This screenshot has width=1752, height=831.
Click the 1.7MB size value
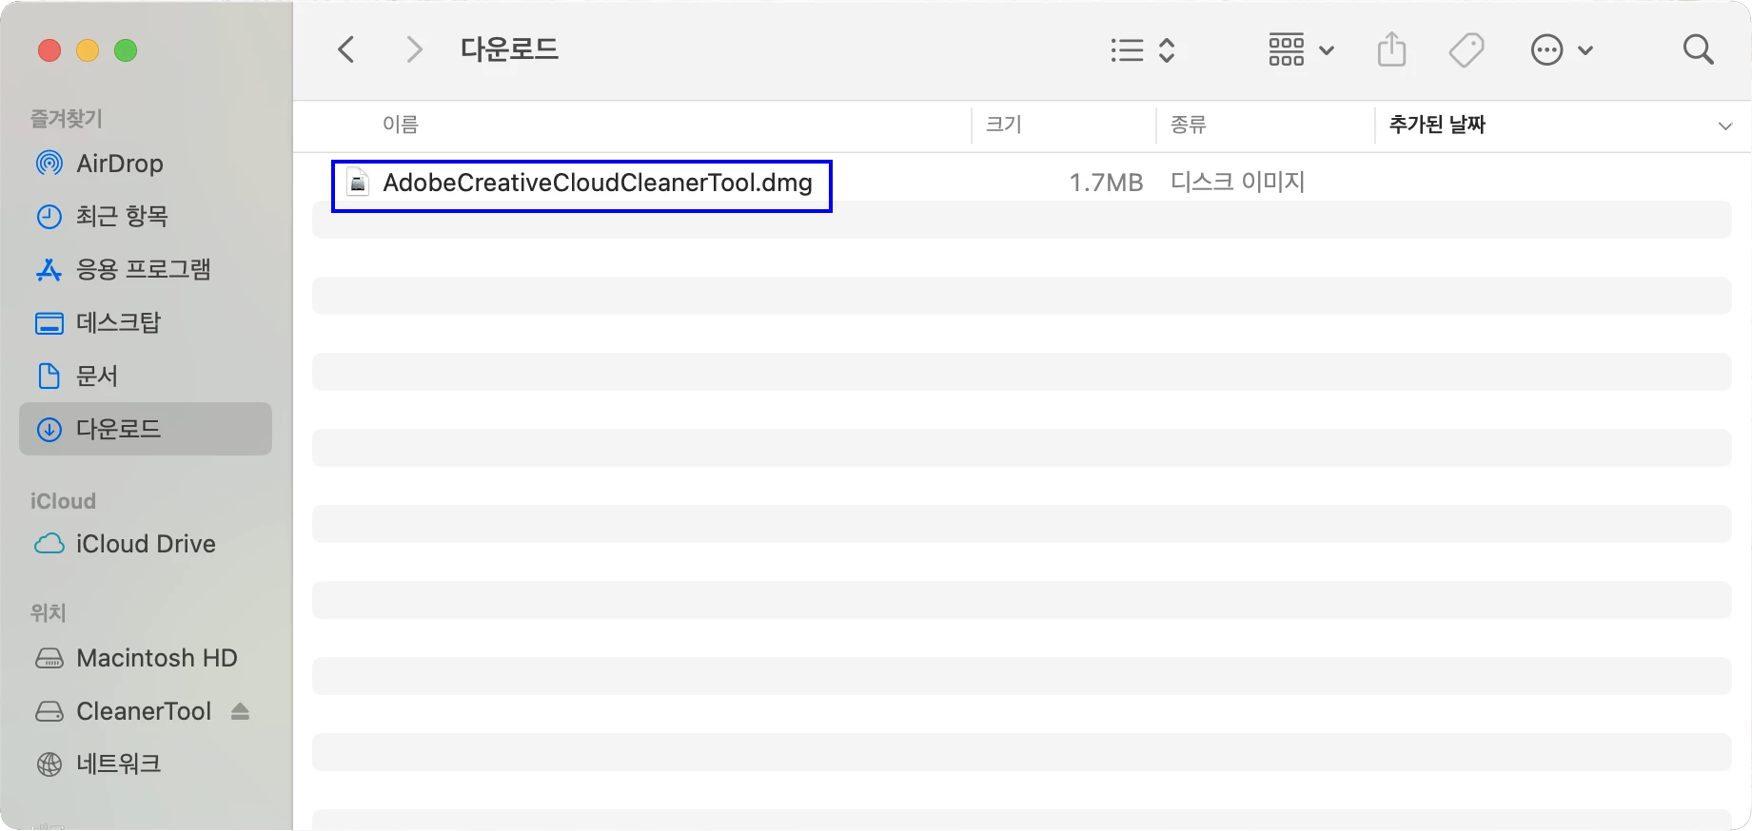tap(1106, 183)
